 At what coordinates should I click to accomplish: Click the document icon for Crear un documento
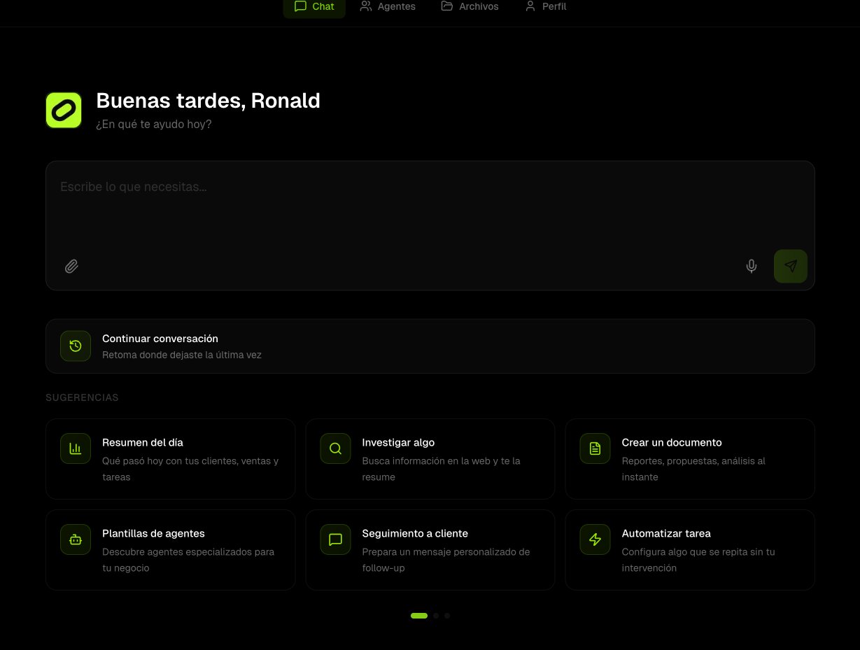(595, 448)
